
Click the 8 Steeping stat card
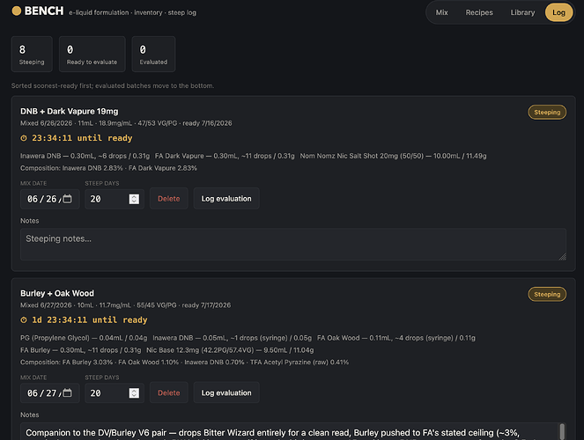pyautogui.click(x=32, y=55)
